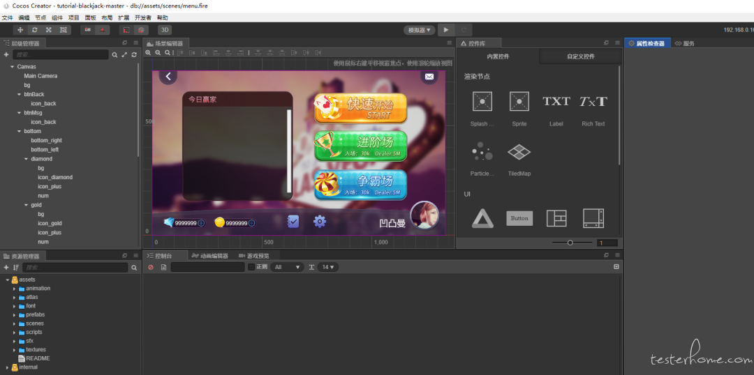The image size is (754, 375).
Task: Expand the animation folder
Action: pyautogui.click(x=14, y=289)
